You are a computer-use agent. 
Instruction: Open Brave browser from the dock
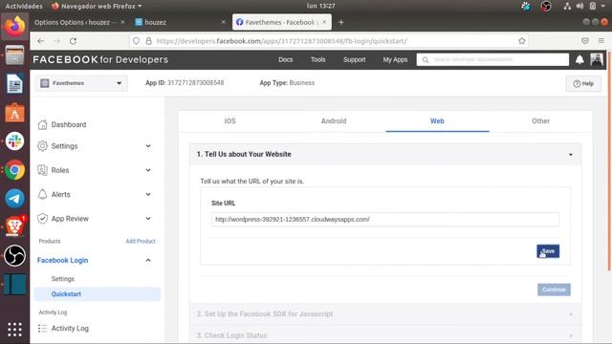click(x=15, y=227)
